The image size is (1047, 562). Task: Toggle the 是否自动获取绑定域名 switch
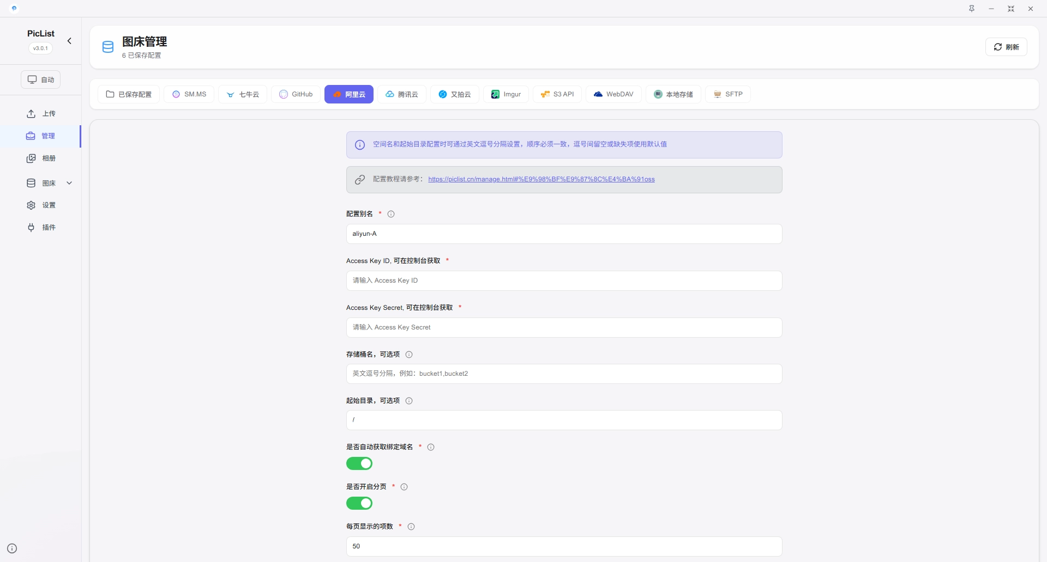click(x=359, y=463)
